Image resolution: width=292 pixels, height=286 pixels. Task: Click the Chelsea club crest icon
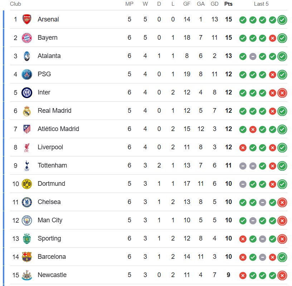(x=27, y=202)
